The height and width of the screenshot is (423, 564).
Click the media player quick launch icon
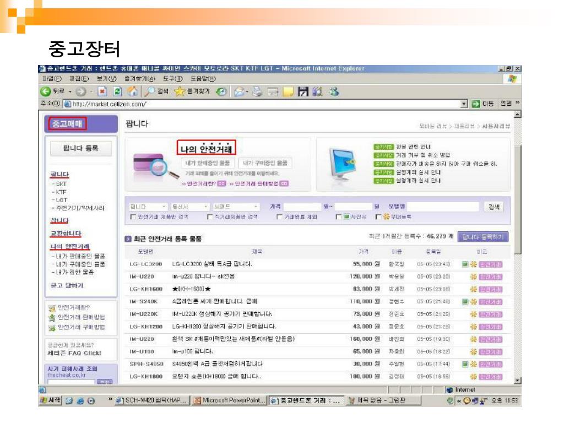click(x=91, y=401)
